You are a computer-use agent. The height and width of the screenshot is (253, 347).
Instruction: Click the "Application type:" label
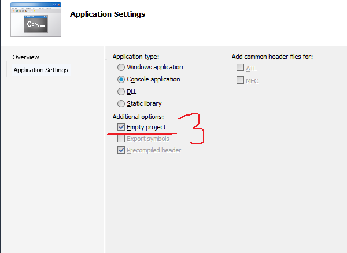[x=135, y=57]
